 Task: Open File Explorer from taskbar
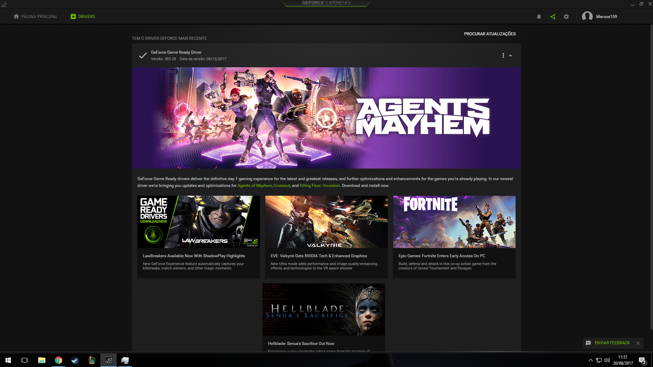coord(41,360)
